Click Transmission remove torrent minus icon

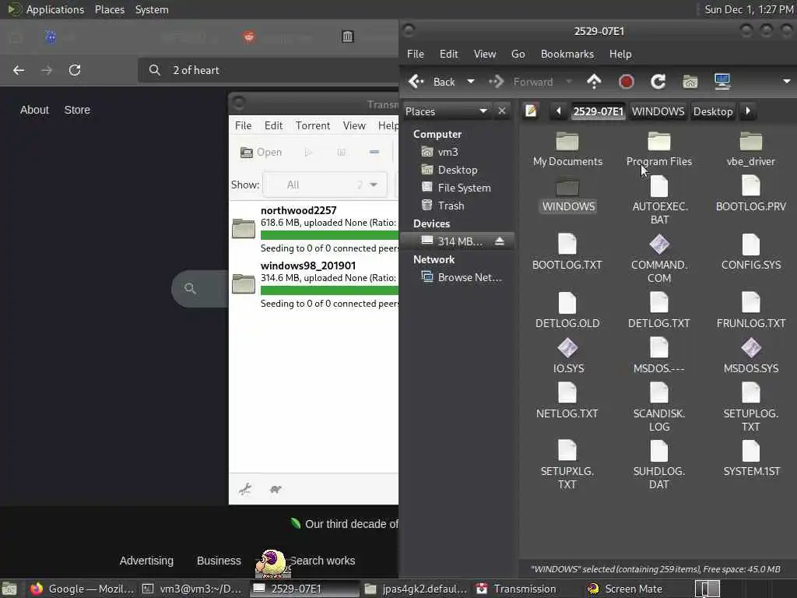[374, 152]
